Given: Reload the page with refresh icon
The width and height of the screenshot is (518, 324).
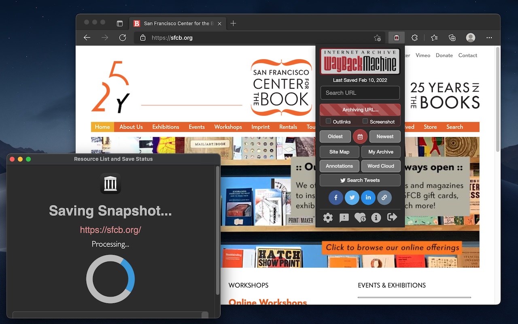Looking at the screenshot, I should [123, 38].
